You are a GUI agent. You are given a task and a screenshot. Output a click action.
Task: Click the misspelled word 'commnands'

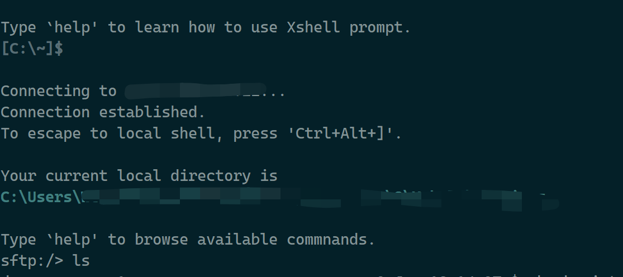tap(331, 239)
